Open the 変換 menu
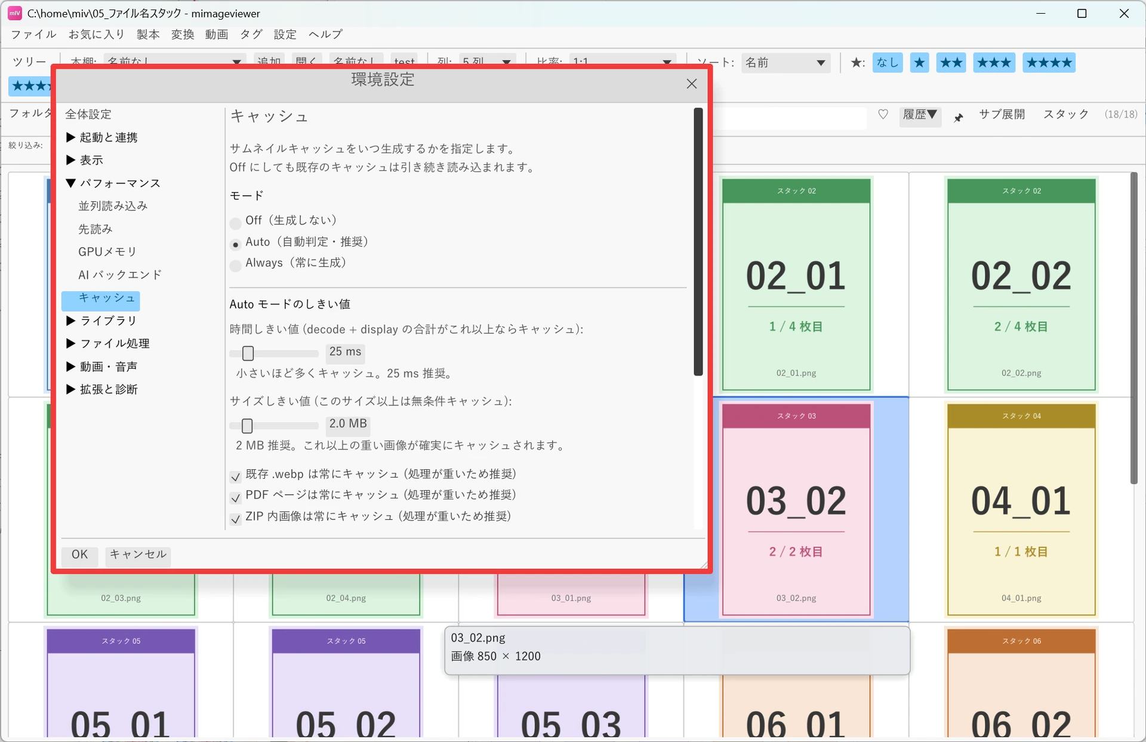Screen dimensions: 1146x742 182,34
